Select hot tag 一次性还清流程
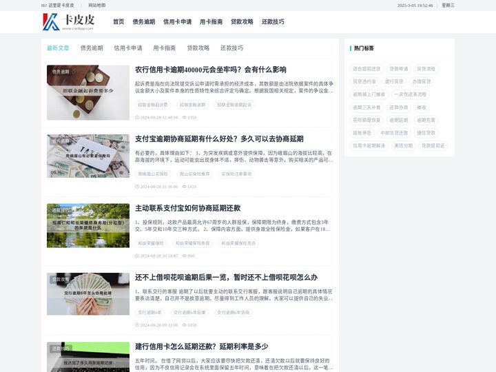The height and width of the screenshot is (372, 496). (411, 94)
